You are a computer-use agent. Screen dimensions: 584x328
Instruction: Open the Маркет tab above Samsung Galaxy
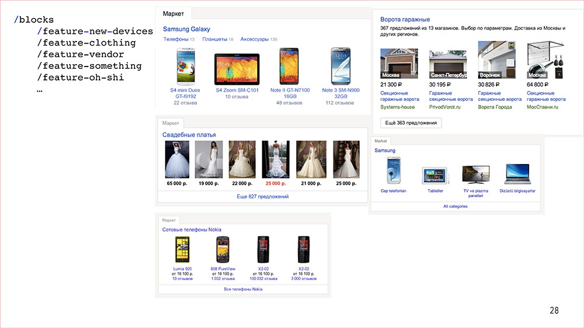click(x=173, y=13)
